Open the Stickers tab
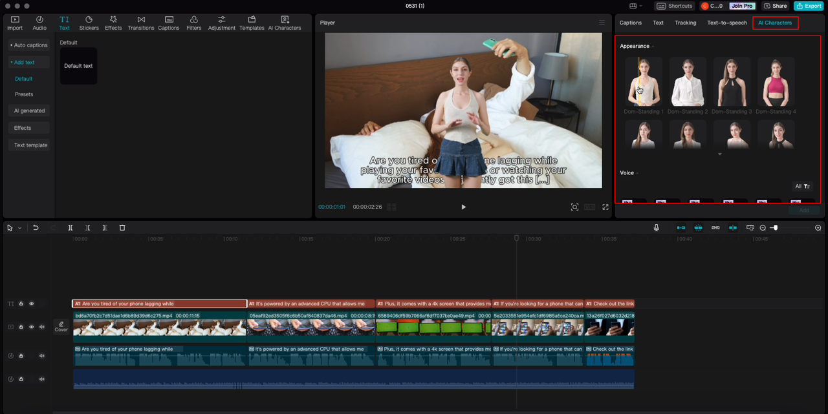The image size is (828, 414). pyautogui.click(x=89, y=23)
